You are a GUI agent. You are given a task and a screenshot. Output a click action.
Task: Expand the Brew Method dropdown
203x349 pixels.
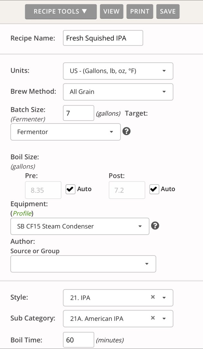(x=118, y=92)
